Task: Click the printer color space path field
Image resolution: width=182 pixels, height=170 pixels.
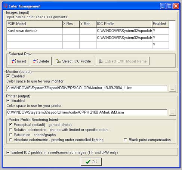Action: coord(87,112)
